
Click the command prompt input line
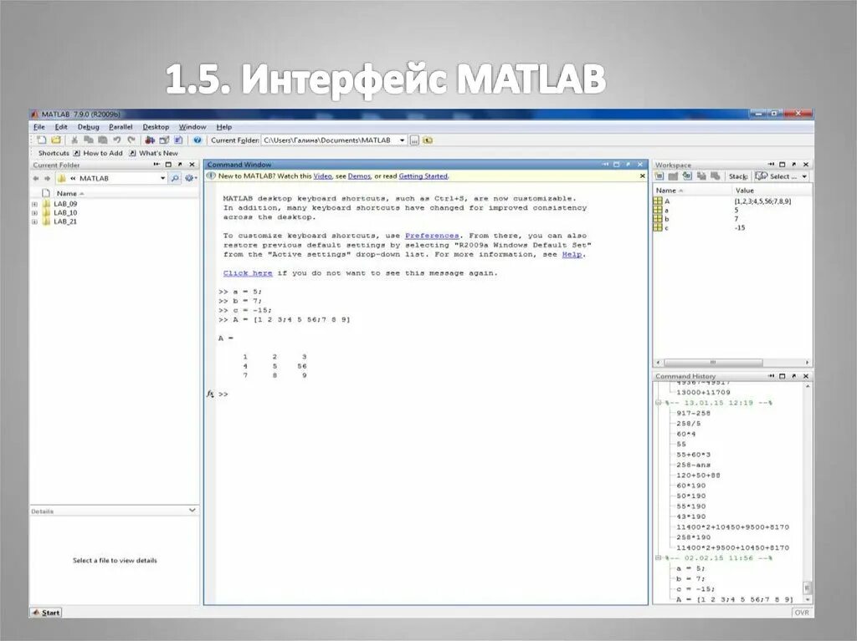click(x=432, y=394)
